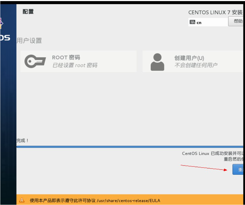This screenshot has width=245, height=205.
Task: Click the 已经设置 root 密码 text
Action: coord(75,65)
